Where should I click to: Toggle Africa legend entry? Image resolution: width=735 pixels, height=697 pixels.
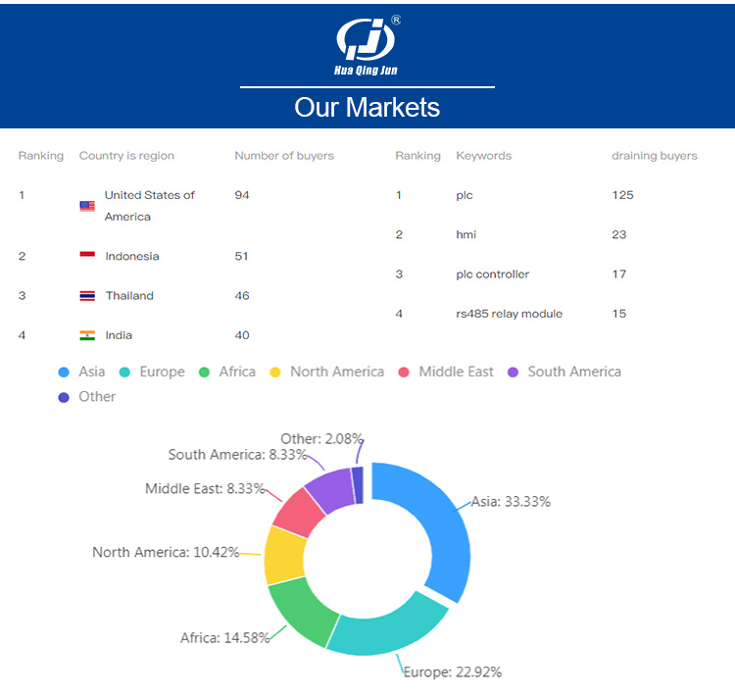coord(227,372)
